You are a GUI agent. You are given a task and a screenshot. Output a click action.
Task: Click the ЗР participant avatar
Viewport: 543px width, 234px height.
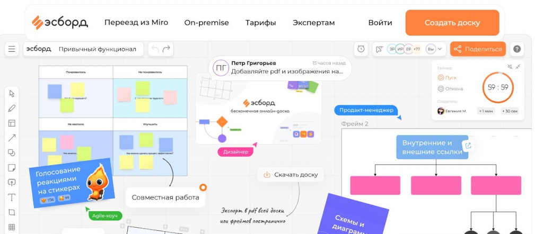pyautogui.click(x=392, y=49)
